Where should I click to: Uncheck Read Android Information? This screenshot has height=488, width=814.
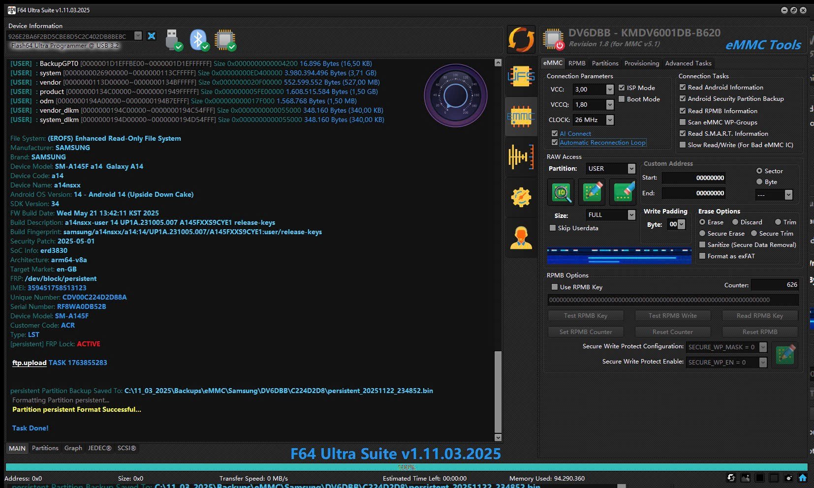click(683, 87)
